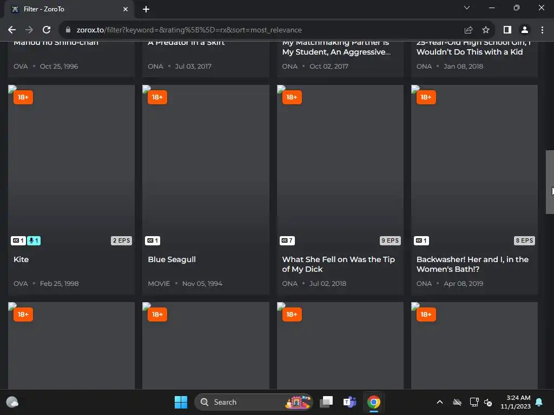Viewport: 554px width, 415px height.
Task: Expand the tab search chevron
Action: pos(467,8)
